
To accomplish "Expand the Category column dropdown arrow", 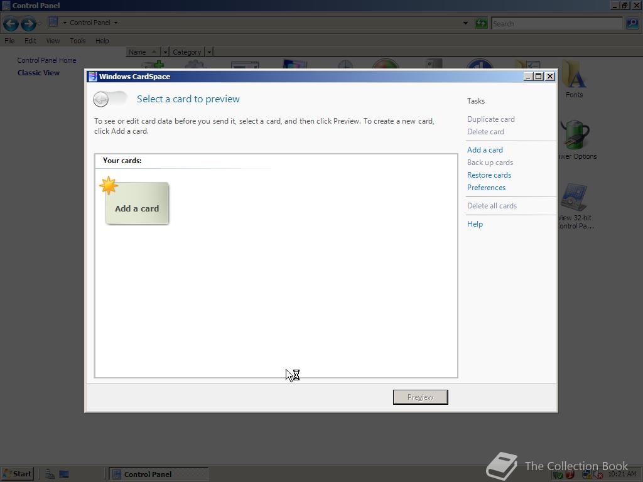I will coord(209,52).
